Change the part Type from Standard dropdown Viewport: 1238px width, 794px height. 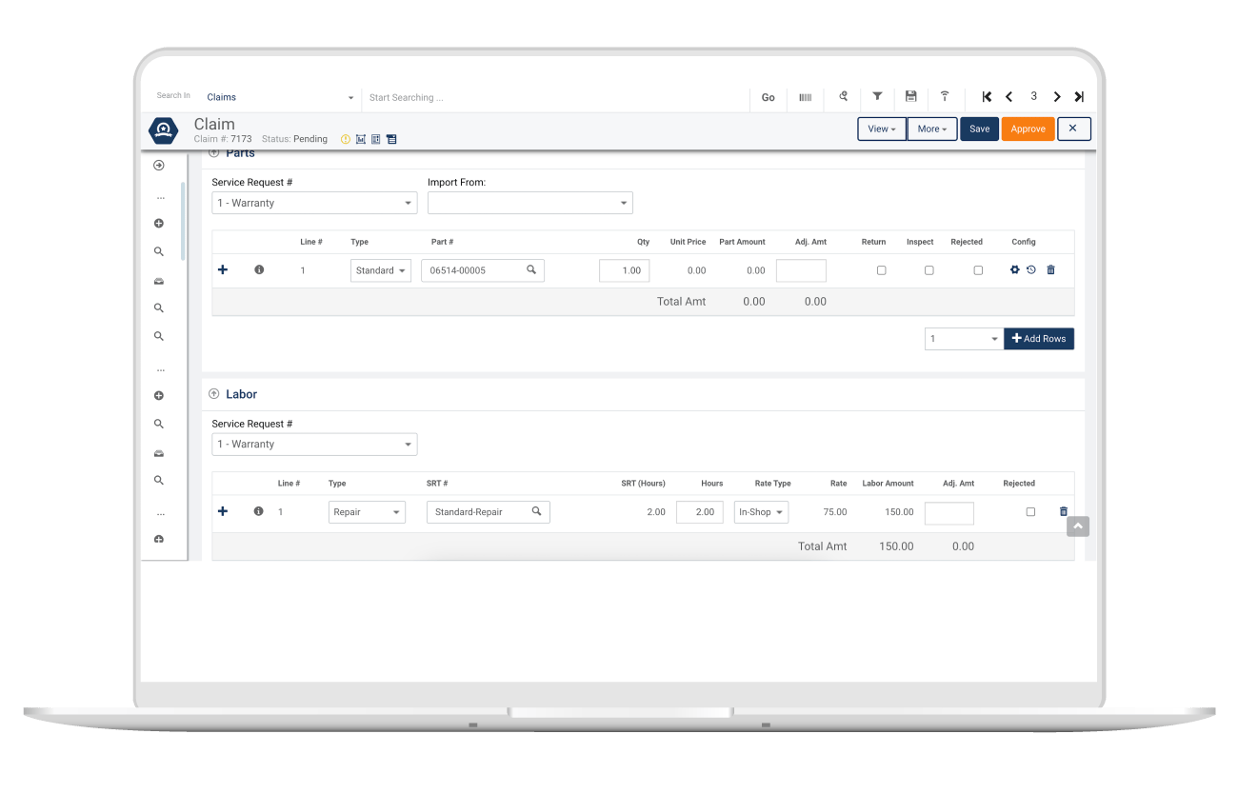380,270
